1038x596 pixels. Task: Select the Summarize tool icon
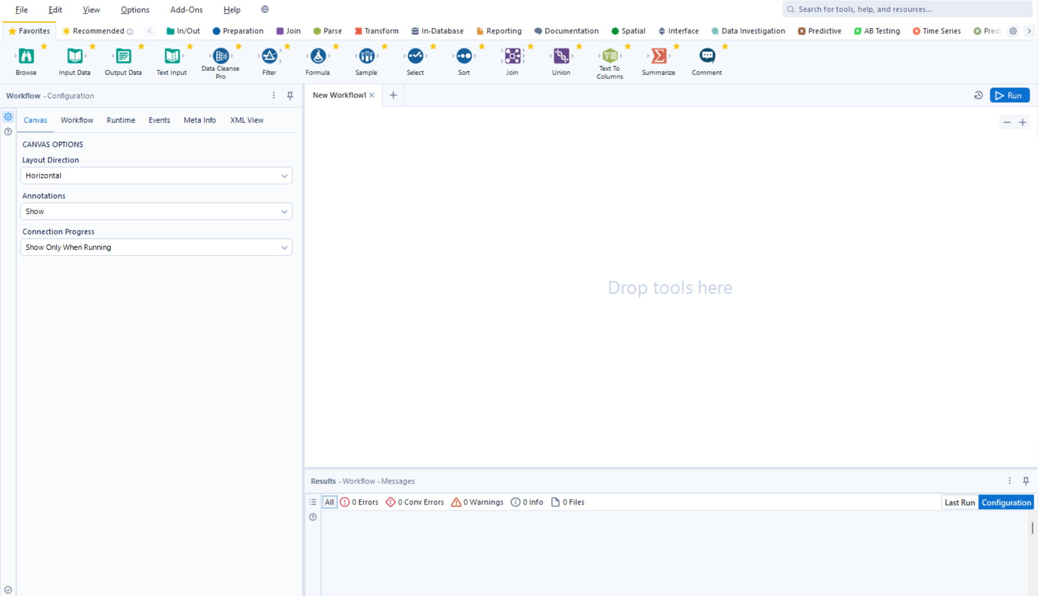[658, 56]
